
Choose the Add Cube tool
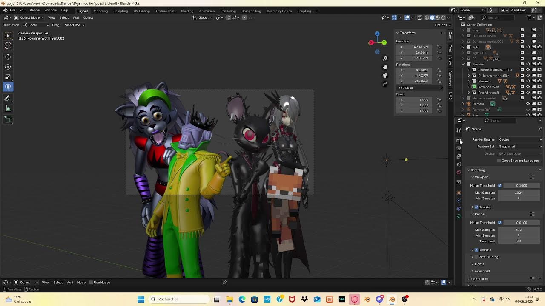tap(8, 120)
